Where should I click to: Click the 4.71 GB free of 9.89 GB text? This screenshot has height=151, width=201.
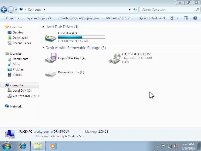coord(73,41)
